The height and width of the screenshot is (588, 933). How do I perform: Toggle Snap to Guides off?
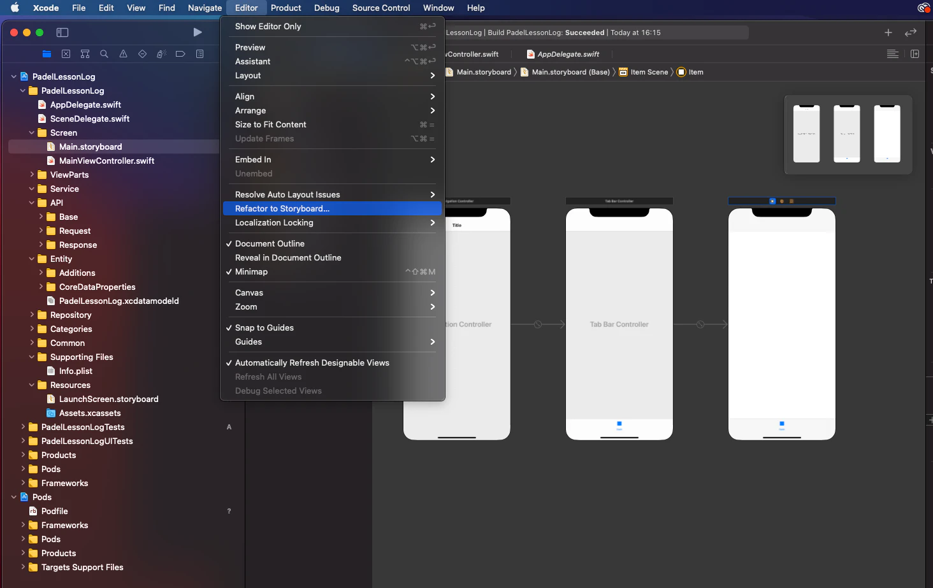coord(264,328)
